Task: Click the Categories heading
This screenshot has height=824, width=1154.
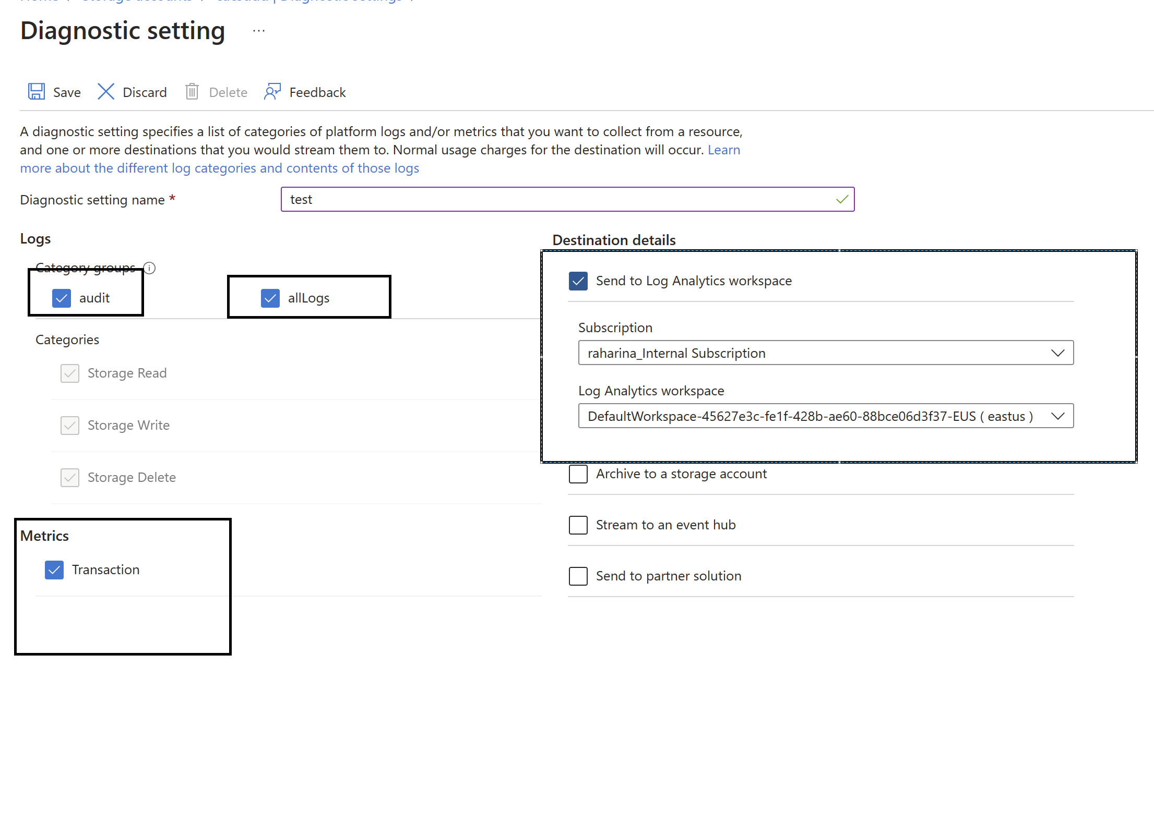Action: (67, 340)
